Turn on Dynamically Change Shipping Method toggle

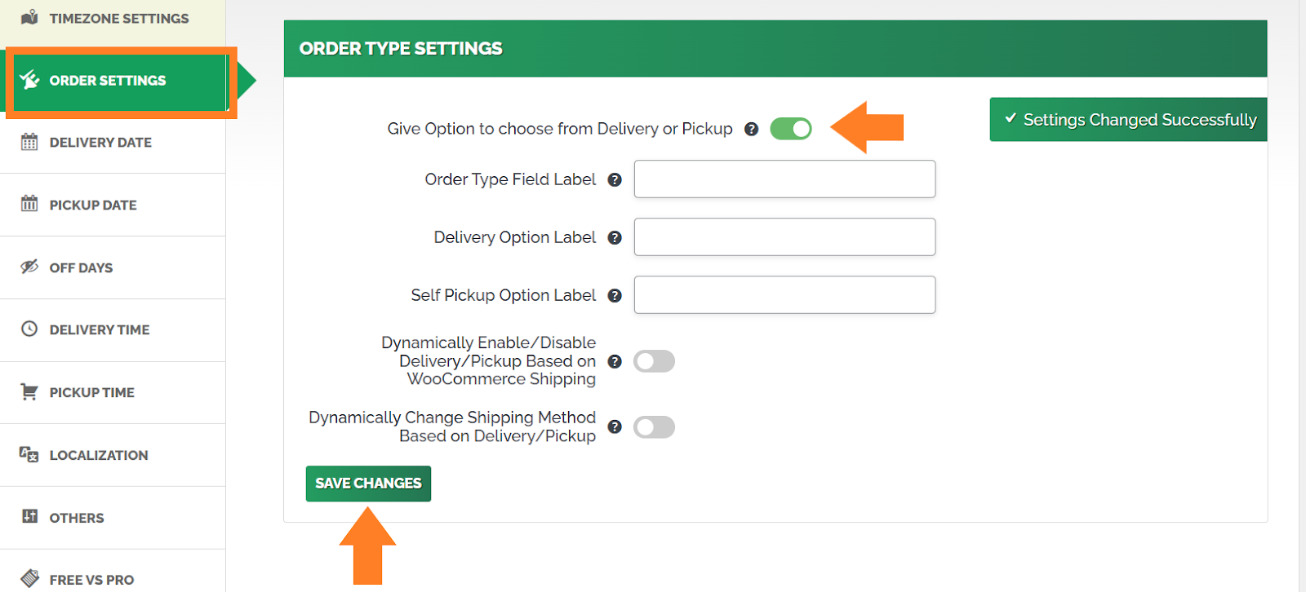pos(654,427)
